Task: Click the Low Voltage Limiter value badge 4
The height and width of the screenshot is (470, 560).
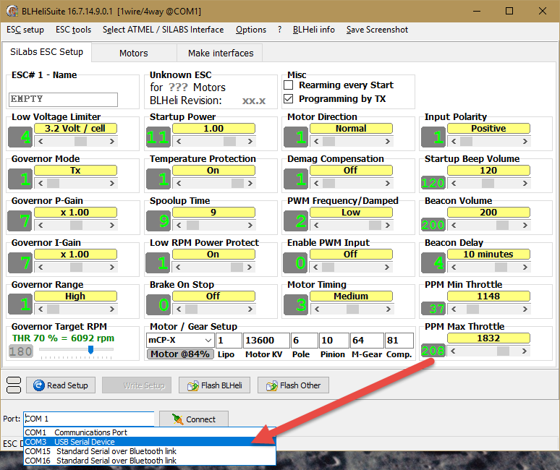Action: [20, 137]
